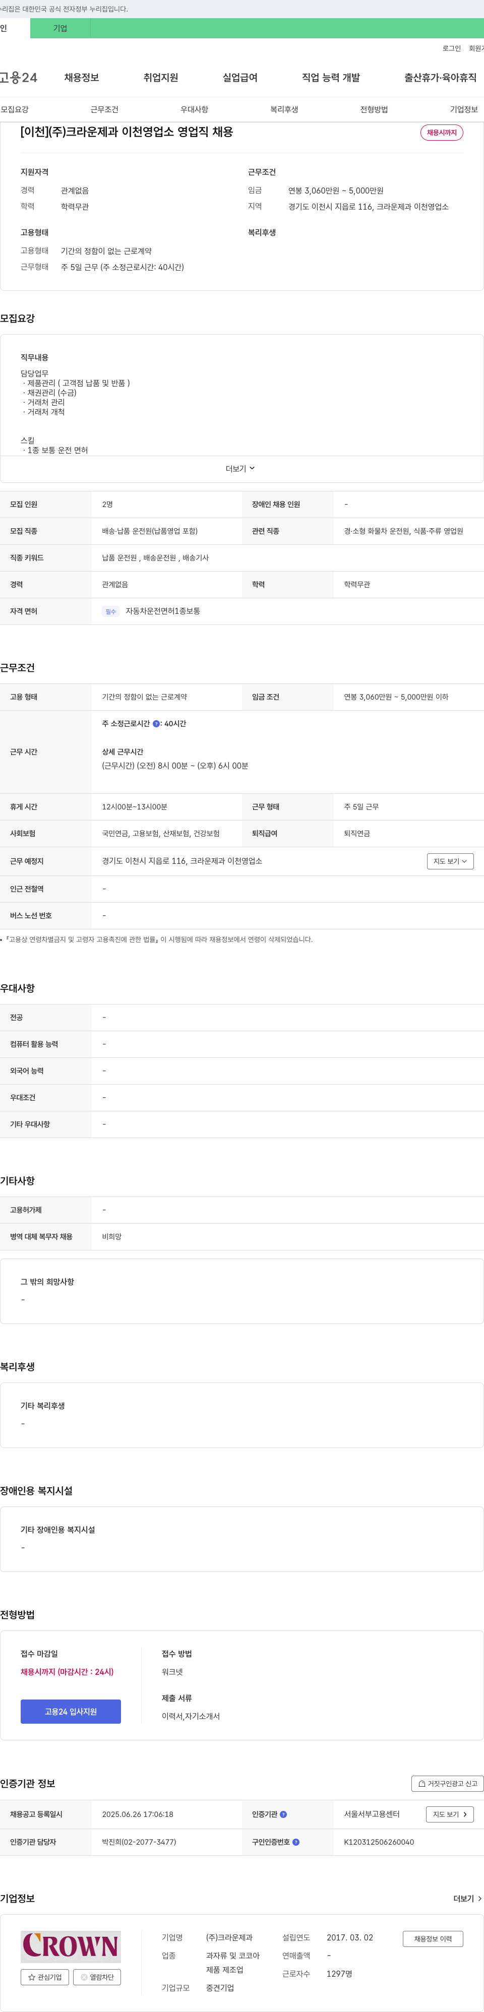This screenshot has width=484, height=2012.
Task: Jump to the 기업정보 section tab
Action: (464, 109)
